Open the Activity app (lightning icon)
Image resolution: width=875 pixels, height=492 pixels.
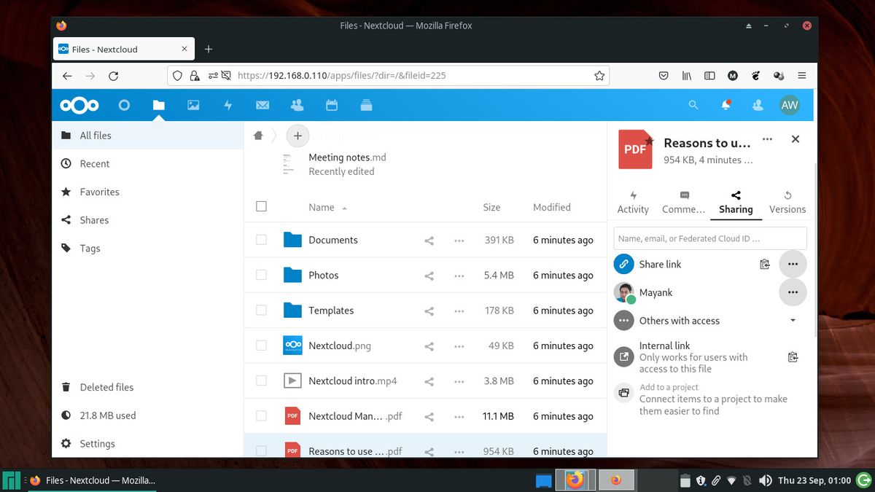click(x=228, y=105)
